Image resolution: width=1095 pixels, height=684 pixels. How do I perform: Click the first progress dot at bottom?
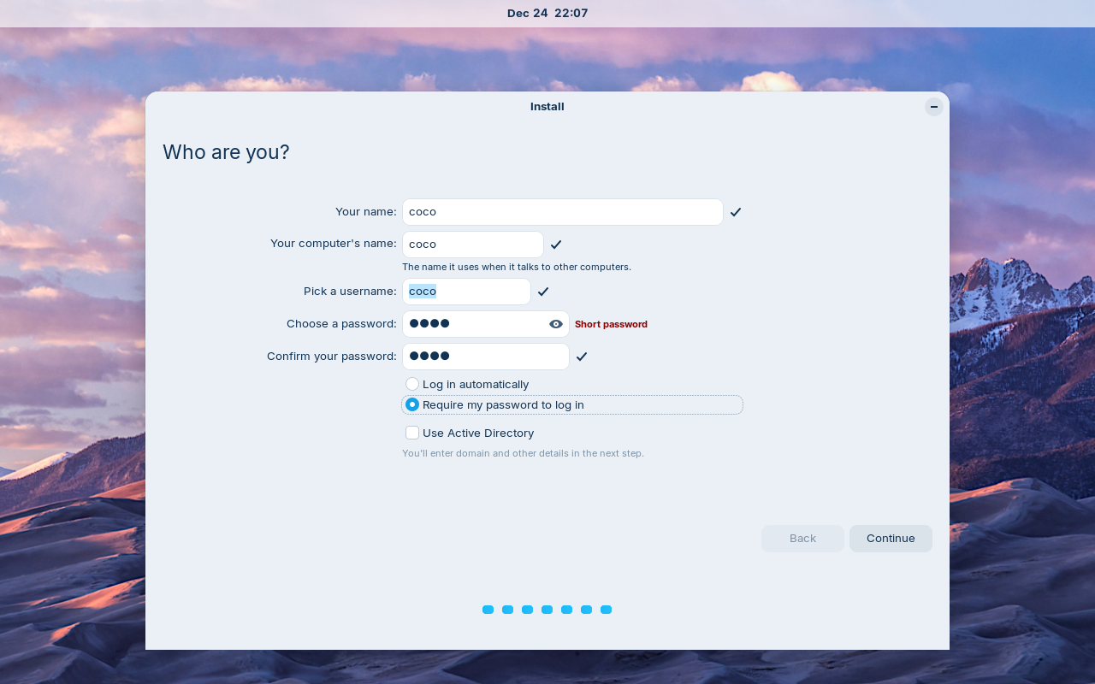pos(488,610)
